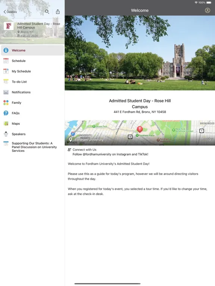The width and height of the screenshot is (215, 286).
Task: Select the Welcome info icon
Action: click(x=6, y=50)
